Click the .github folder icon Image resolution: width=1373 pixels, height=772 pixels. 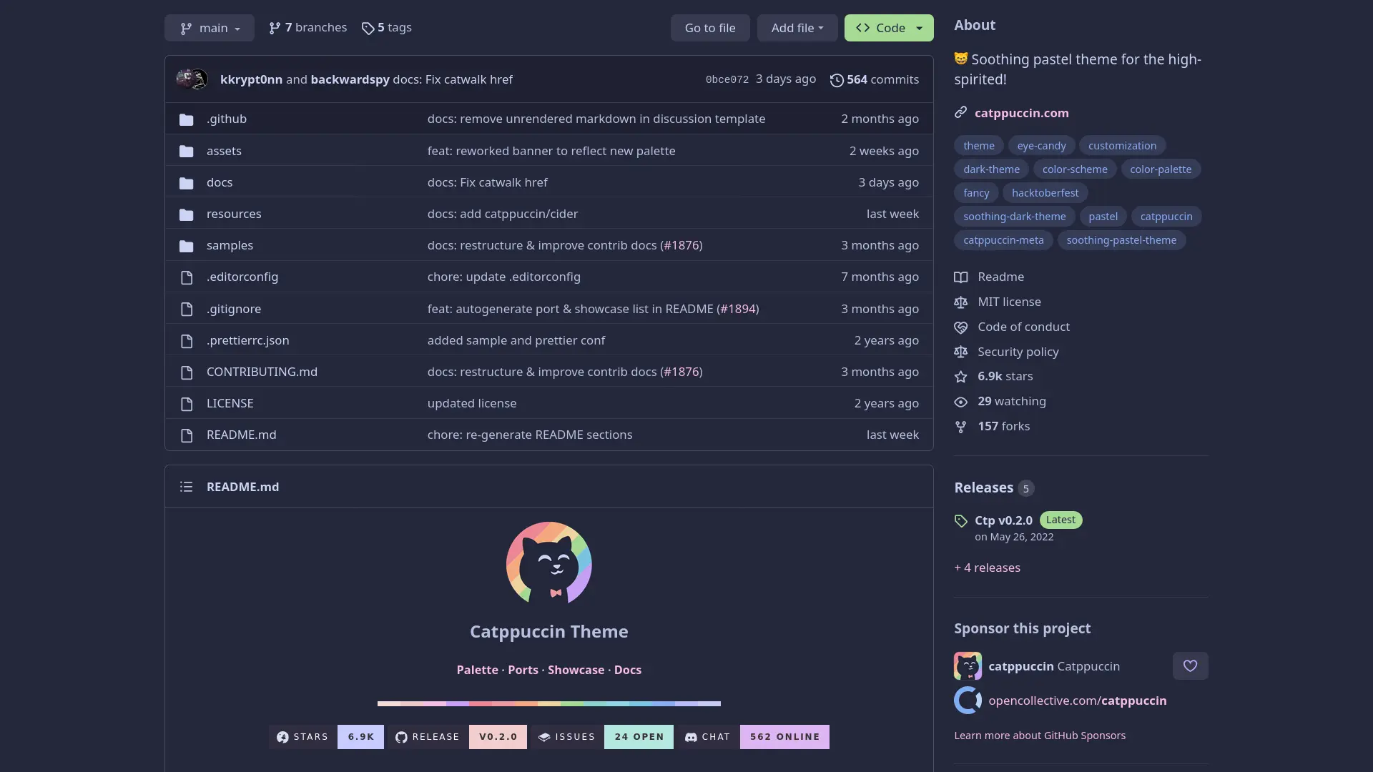186,119
